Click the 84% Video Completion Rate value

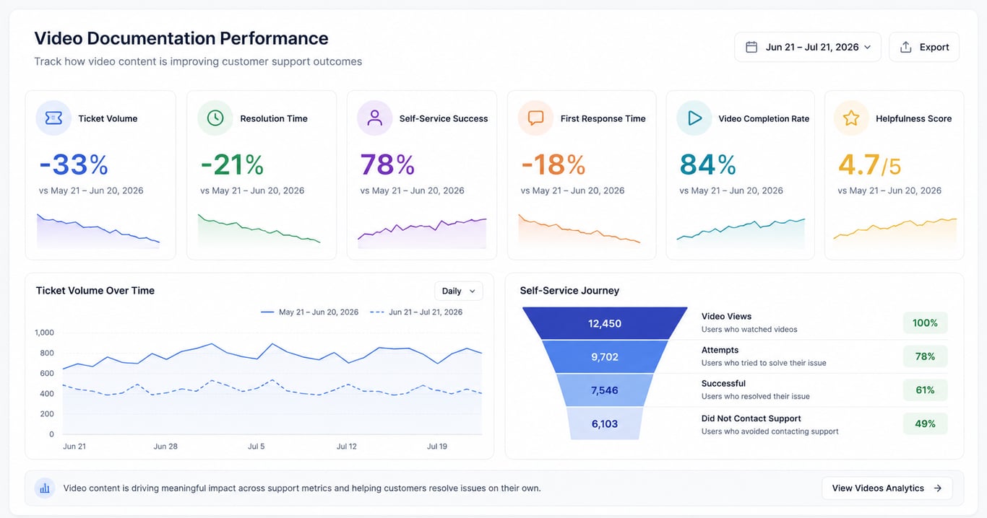(x=708, y=164)
